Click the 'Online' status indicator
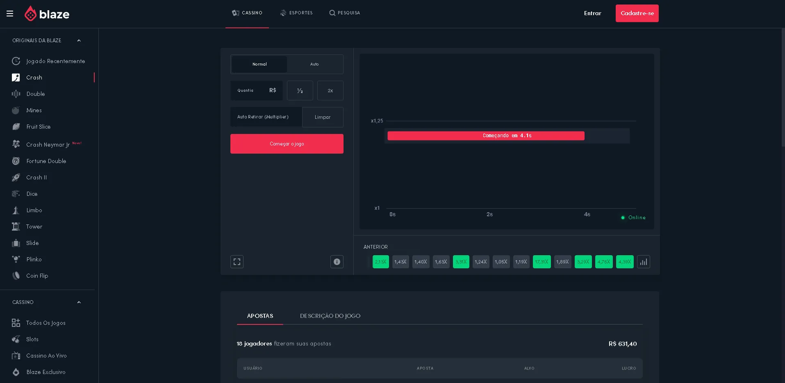 pos(633,218)
